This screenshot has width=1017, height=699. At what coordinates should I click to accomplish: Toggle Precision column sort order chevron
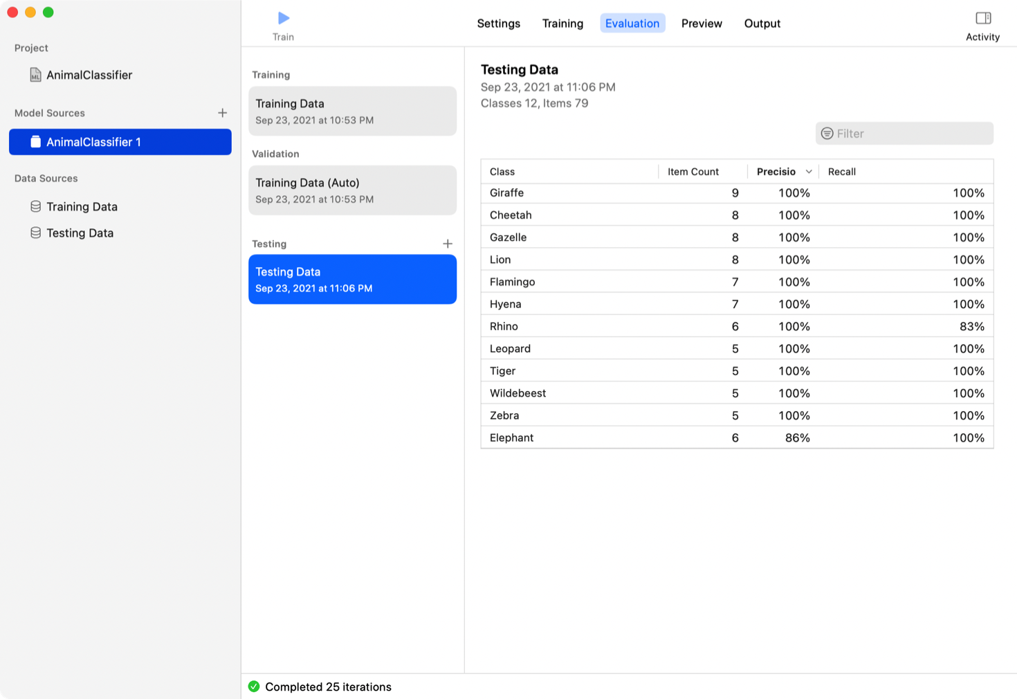pos(808,172)
